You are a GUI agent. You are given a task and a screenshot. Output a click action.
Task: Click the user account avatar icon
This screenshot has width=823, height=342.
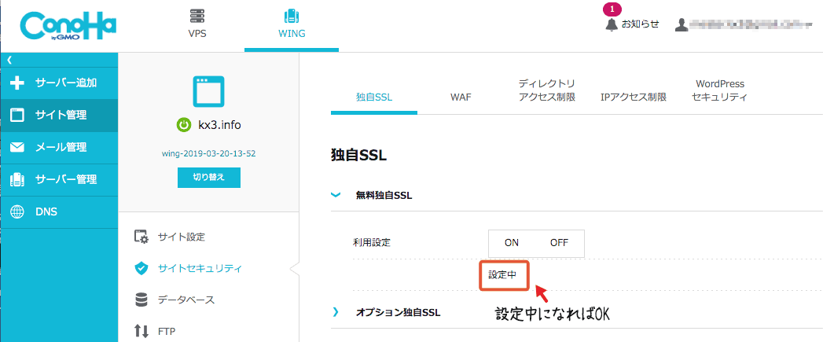(682, 24)
